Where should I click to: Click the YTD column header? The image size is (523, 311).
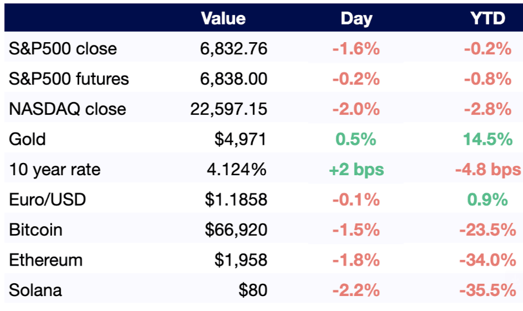(488, 18)
